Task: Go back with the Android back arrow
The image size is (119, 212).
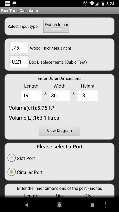Action: pos(27,205)
